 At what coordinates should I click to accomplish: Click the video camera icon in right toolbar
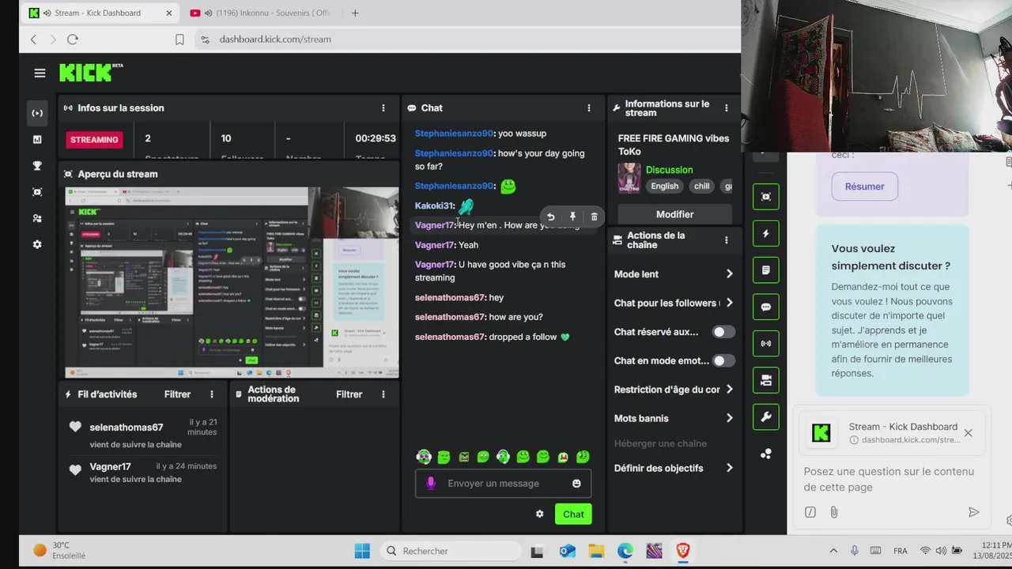pos(766,380)
